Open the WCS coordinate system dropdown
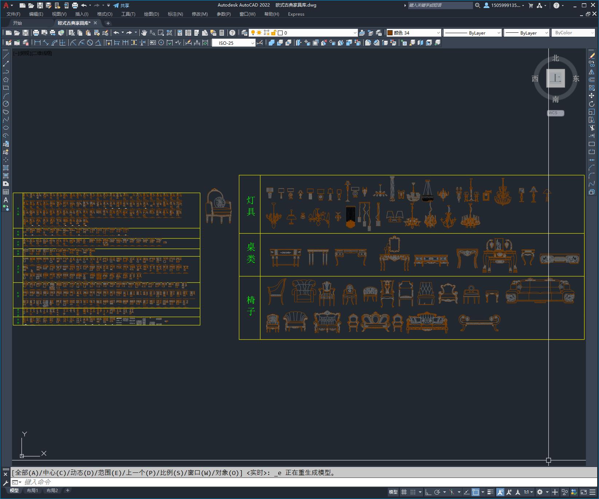The width and height of the screenshot is (599, 499). pyautogui.click(x=556, y=113)
